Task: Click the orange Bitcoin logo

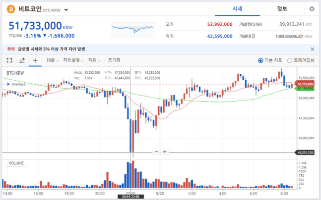Action: (11, 9)
